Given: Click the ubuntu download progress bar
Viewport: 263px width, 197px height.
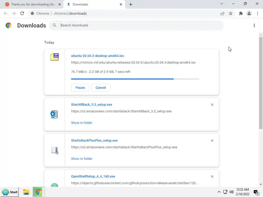Looking at the screenshot, I should coord(135,79).
